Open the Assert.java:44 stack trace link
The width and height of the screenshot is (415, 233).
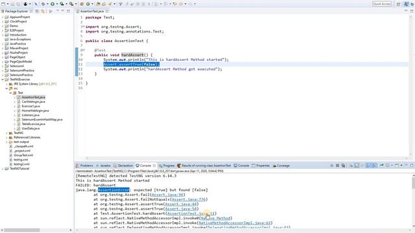(x=180, y=205)
